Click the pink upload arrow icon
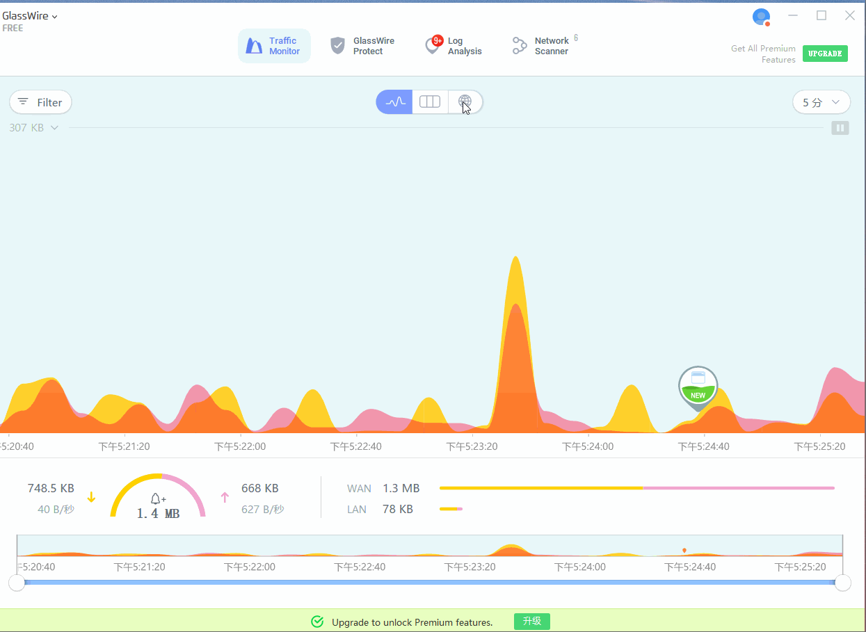Screen dimensions: 866x632 [225, 497]
